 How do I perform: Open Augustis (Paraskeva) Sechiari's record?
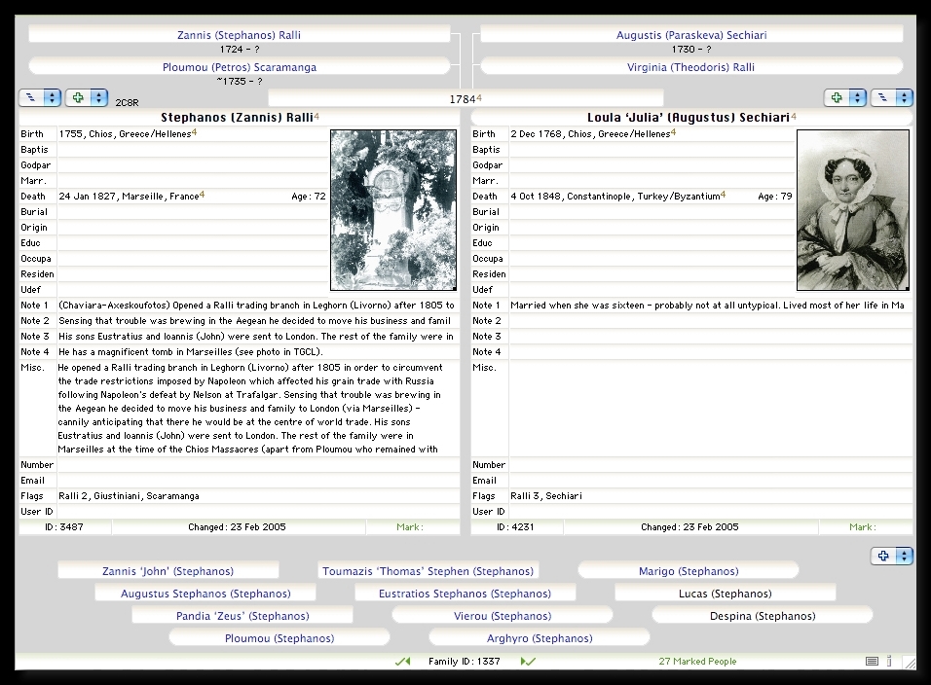tap(690, 35)
